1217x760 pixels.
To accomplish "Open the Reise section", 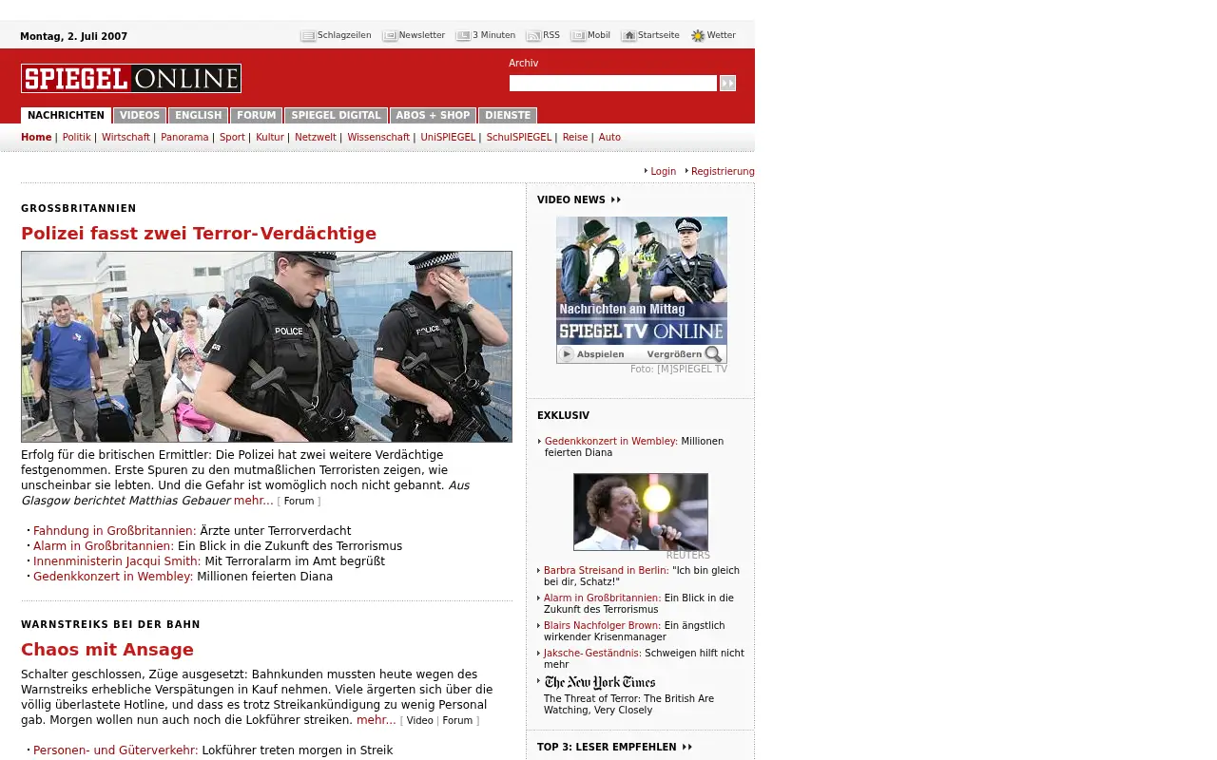I will click(x=575, y=138).
